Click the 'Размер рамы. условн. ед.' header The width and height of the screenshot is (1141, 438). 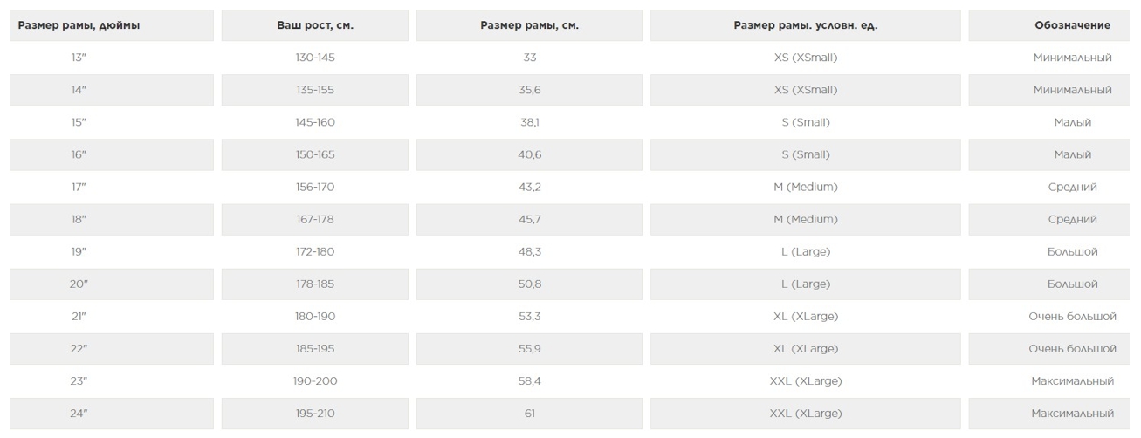click(x=805, y=25)
